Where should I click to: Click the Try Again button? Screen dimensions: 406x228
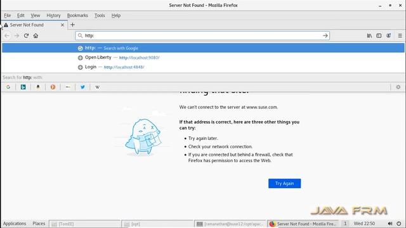point(284,183)
